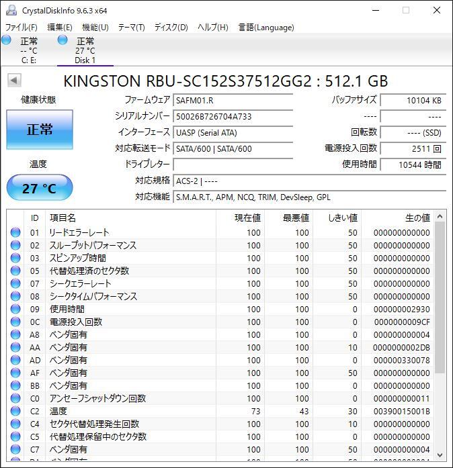Open the テーマ(T) menu
The width and height of the screenshot is (453, 468).
(131, 28)
